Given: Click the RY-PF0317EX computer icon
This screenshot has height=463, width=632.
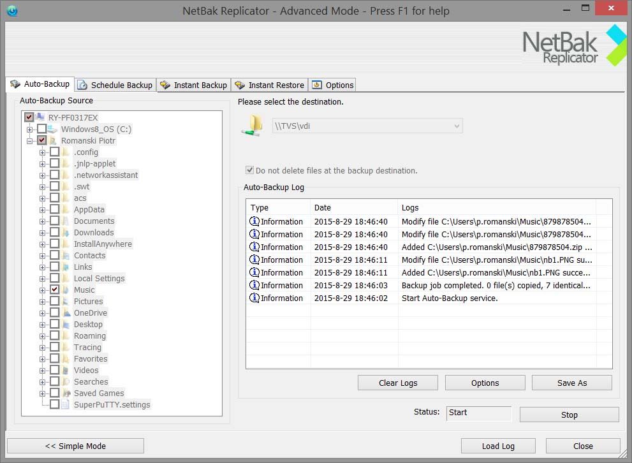Looking at the screenshot, I should coord(40,117).
